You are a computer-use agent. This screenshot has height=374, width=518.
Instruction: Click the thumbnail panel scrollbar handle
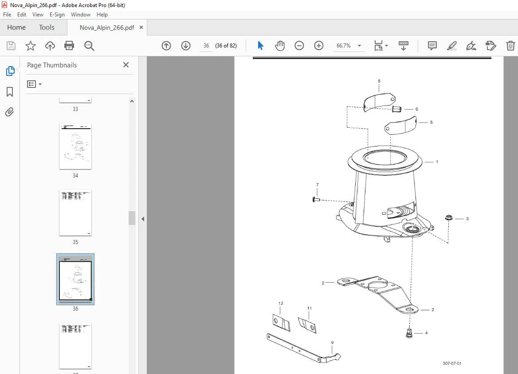point(132,218)
